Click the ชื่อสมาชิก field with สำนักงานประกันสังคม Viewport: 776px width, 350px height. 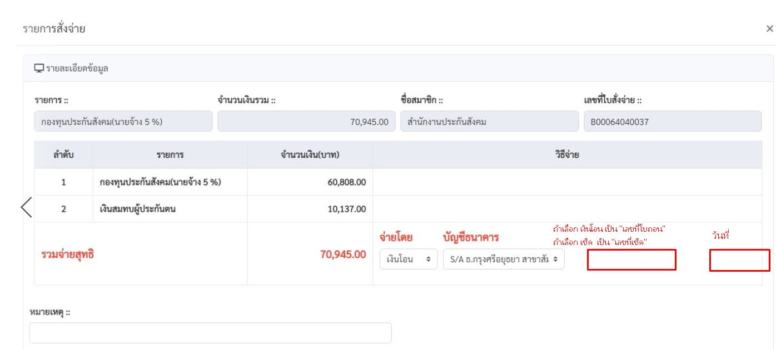(489, 121)
